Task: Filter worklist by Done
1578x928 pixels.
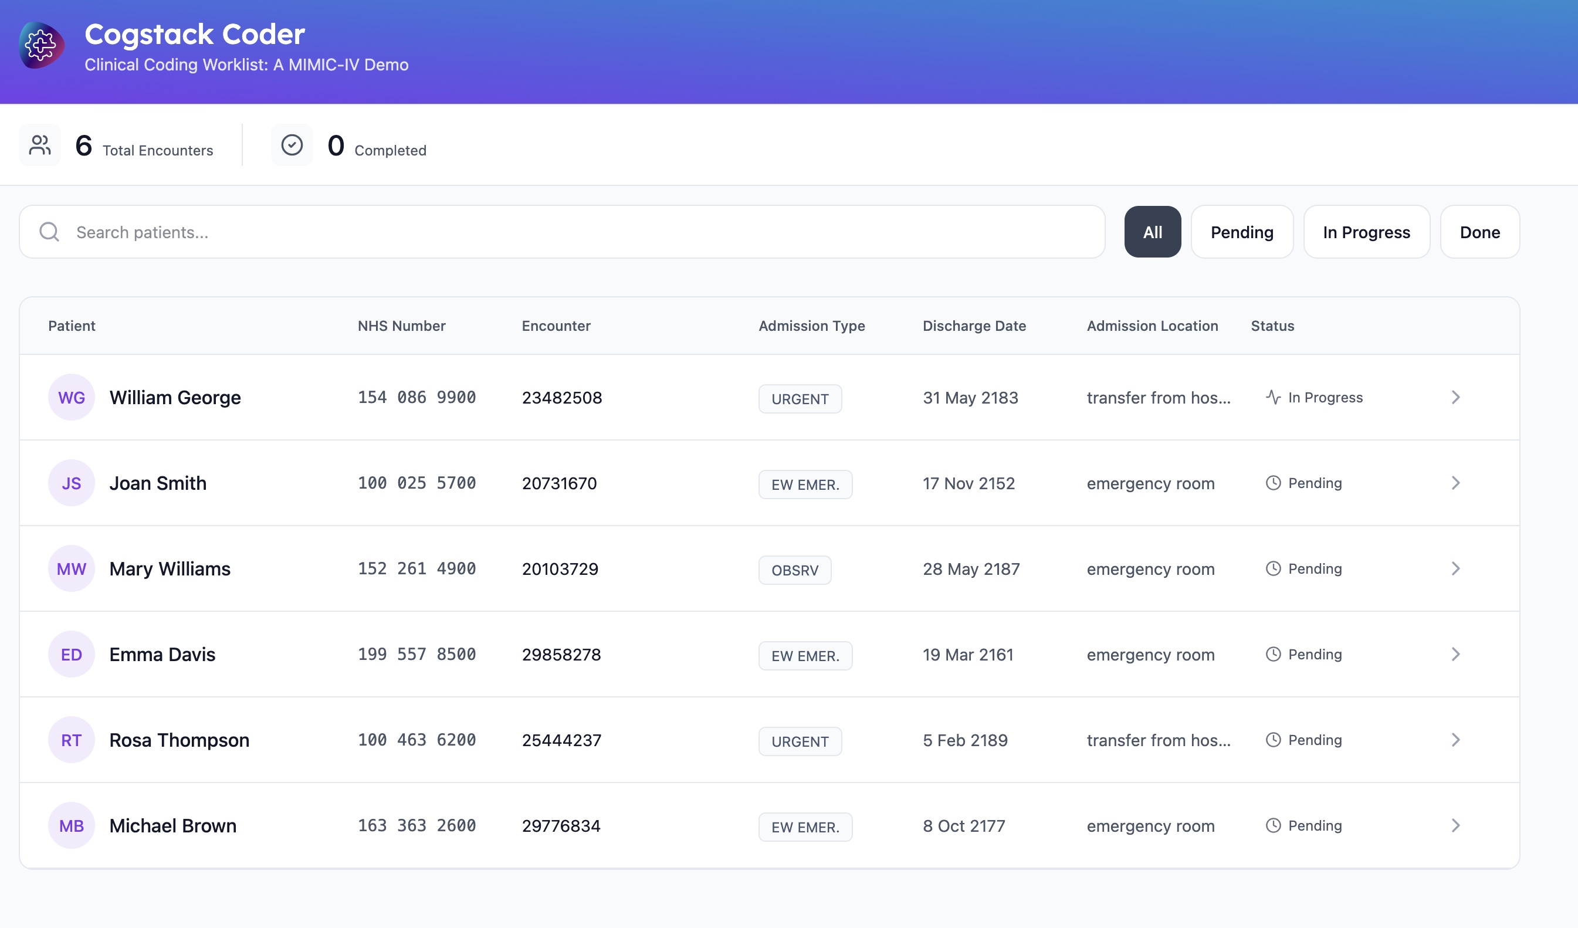Action: pyautogui.click(x=1480, y=232)
